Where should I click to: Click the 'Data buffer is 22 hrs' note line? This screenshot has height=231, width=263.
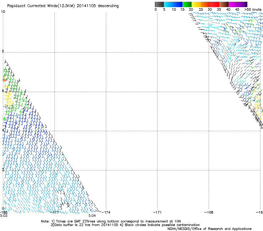point(125,225)
